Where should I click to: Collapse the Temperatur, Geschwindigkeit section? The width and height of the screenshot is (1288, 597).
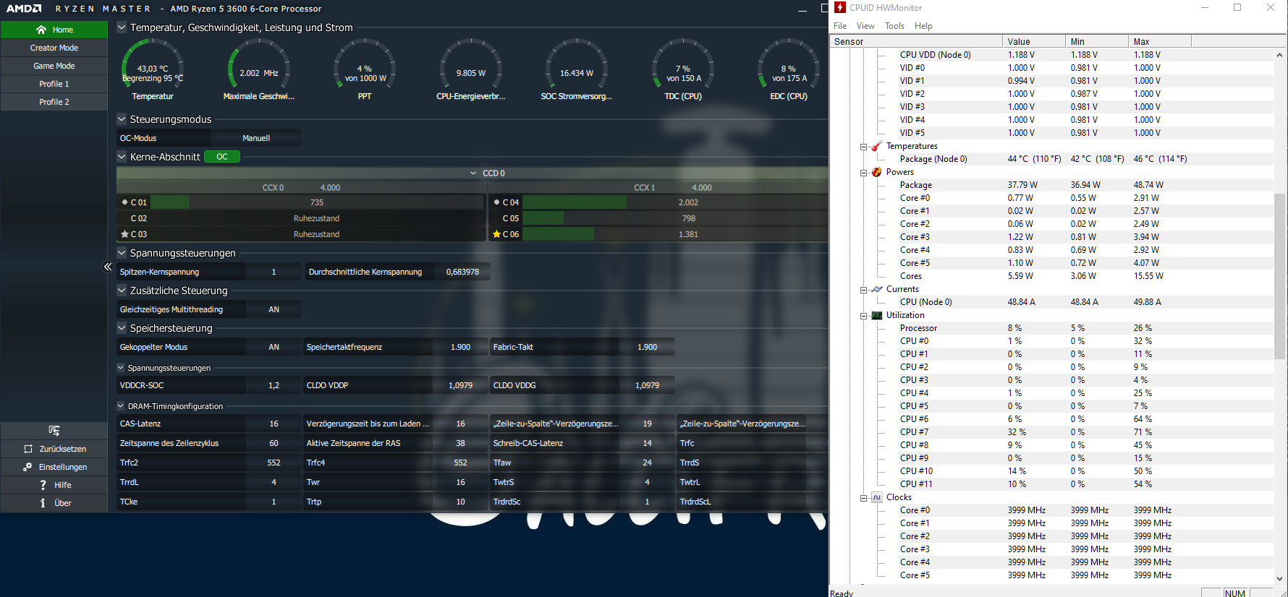pyautogui.click(x=122, y=27)
